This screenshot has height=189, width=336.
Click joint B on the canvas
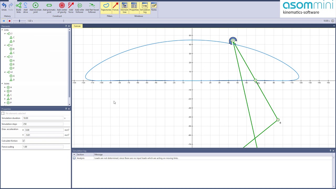(278, 120)
